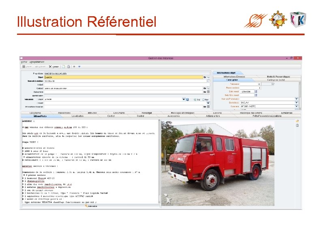The width and height of the screenshot is (322, 241).
Task: Click the link icon beside the Propriétaire financier field
Action: pos(205,107)
